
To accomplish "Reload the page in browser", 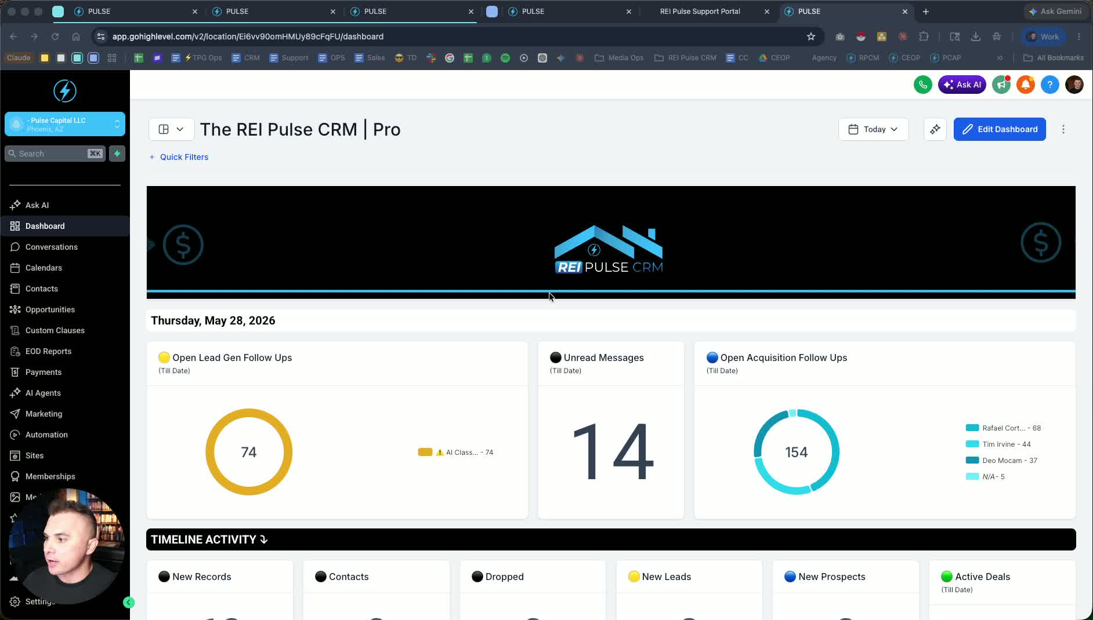I will coord(55,37).
